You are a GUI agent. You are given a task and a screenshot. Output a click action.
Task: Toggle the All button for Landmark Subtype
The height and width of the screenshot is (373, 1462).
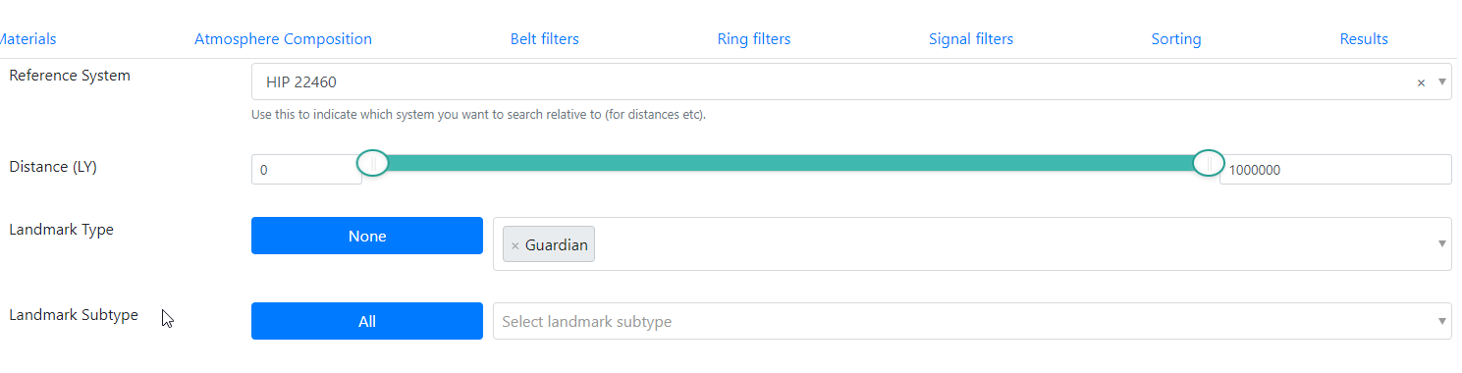367,321
